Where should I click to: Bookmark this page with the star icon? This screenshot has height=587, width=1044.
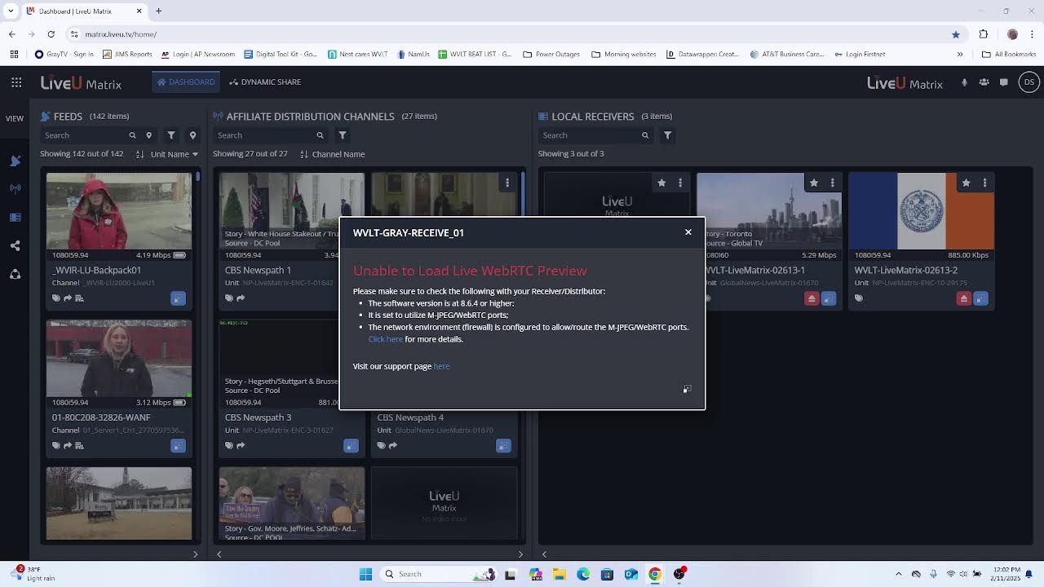(956, 34)
